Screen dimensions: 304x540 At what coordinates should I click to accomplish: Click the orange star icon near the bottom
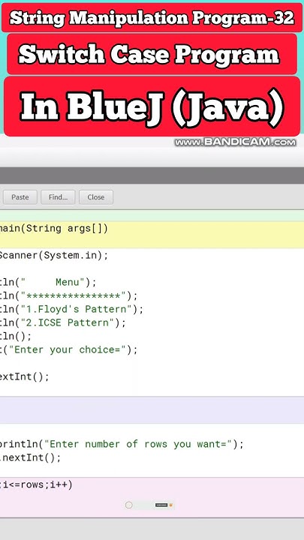click(170, 505)
